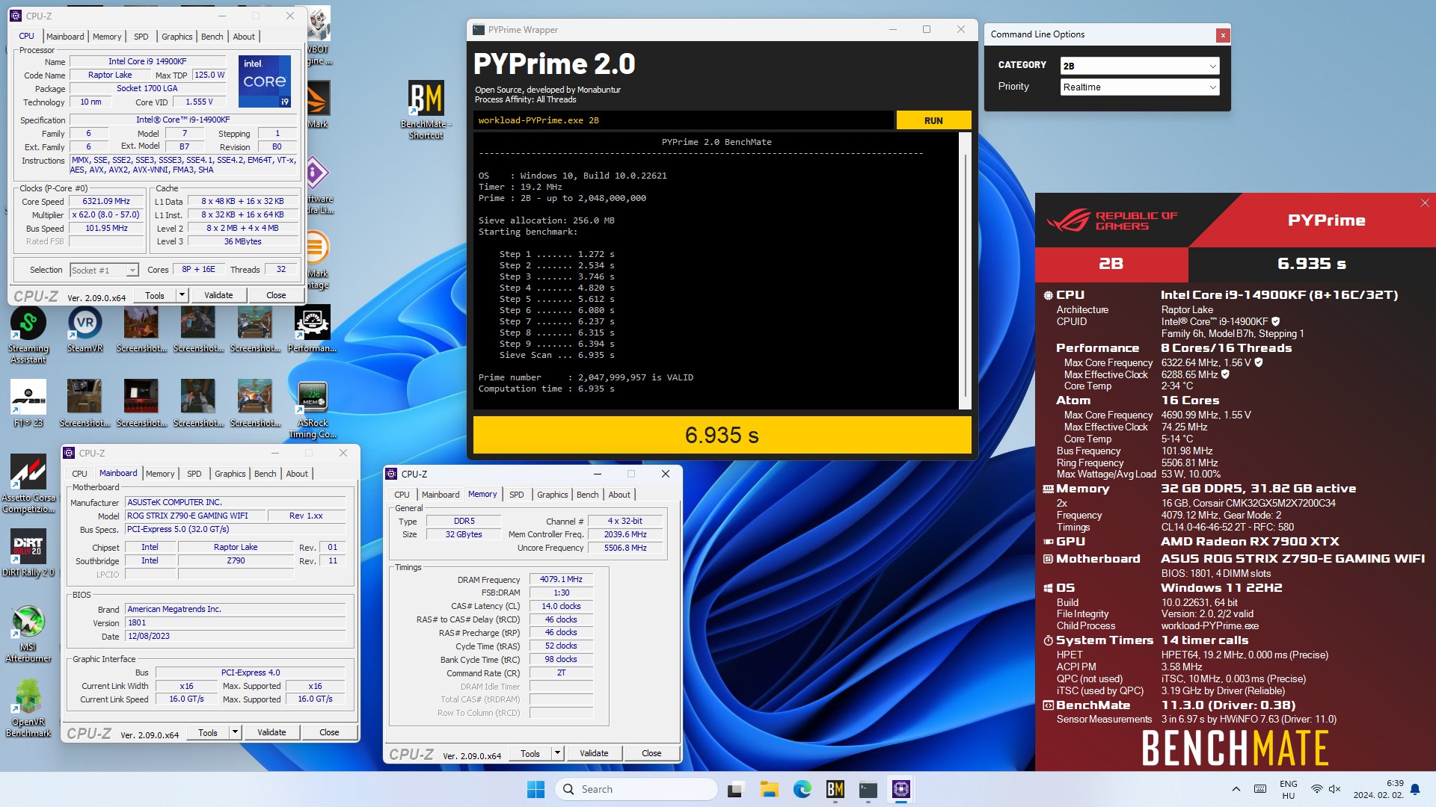This screenshot has width=1436, height=807.
Task: Open SPD tab in top CPU-Z
Action: [141, 37]
